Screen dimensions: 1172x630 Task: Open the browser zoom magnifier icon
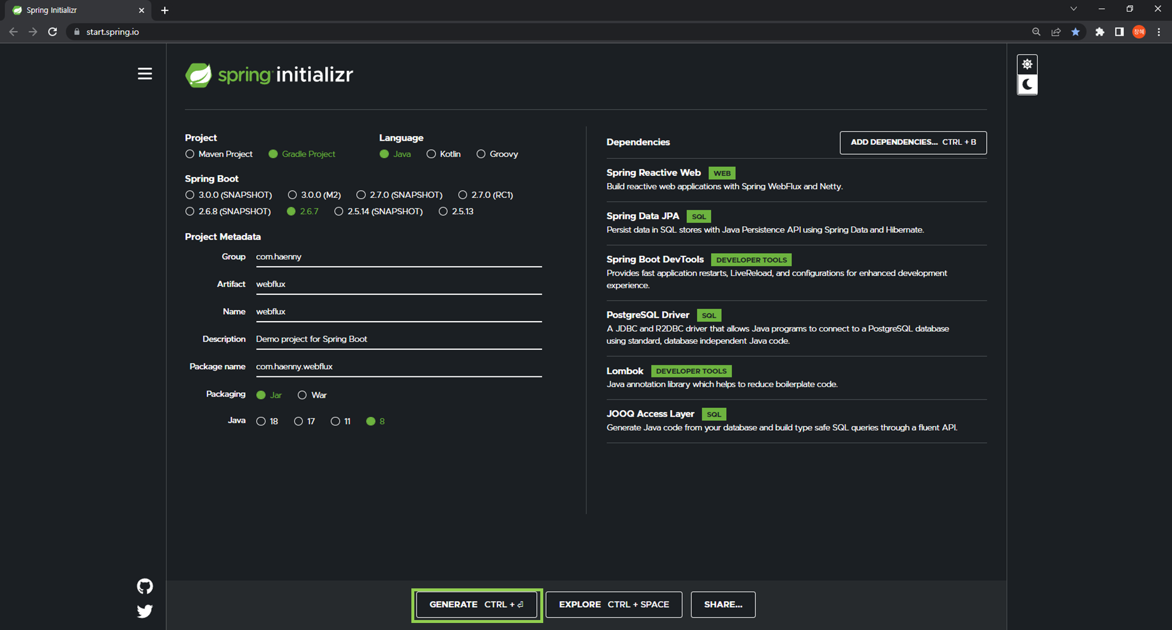pyautogui.click(x=1036, y=32)
